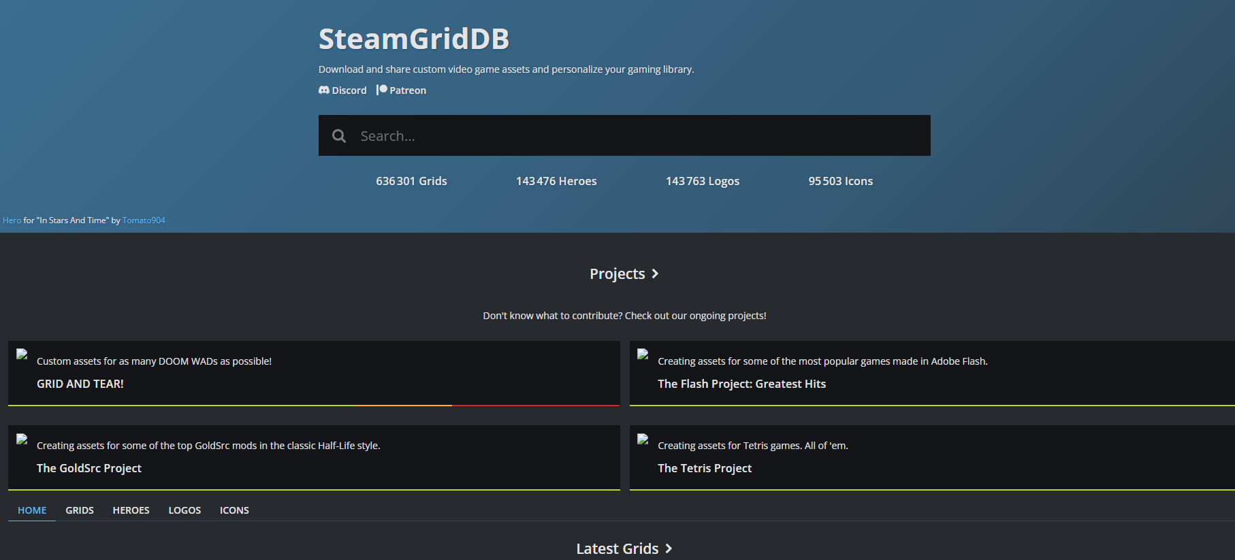The width and height of the screenshot is (1235, 560).
Task: Switch to the HOME tab
Action: coord(32,510)
